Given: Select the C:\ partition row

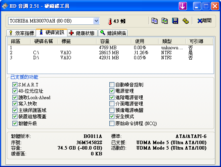Looking at the screenshot, I should point(110,53).
